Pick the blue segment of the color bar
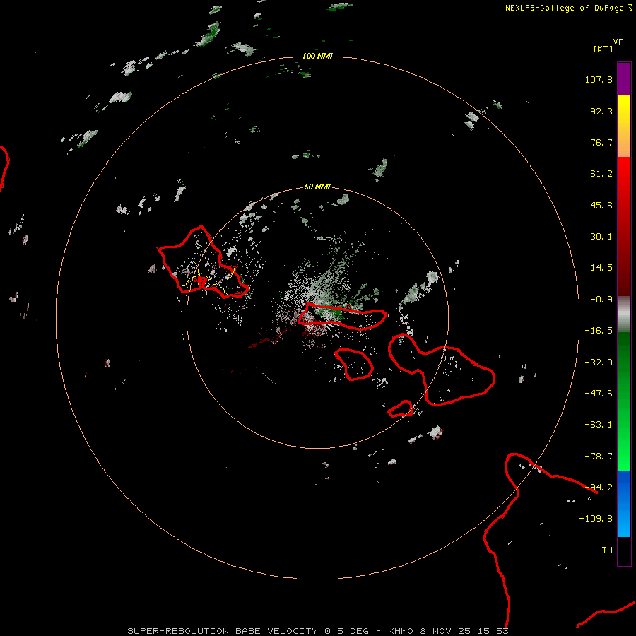Viewport: 636px width, 636px height. (624, 504)
